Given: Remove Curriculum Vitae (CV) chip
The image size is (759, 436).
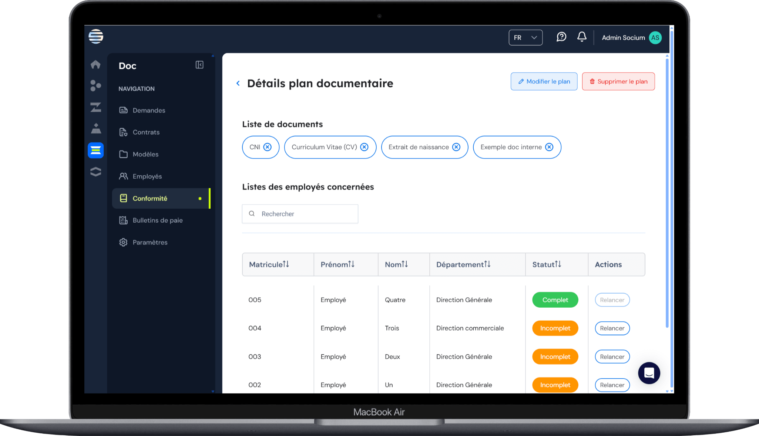Looking at the screenshot, I should coord(364,147).
